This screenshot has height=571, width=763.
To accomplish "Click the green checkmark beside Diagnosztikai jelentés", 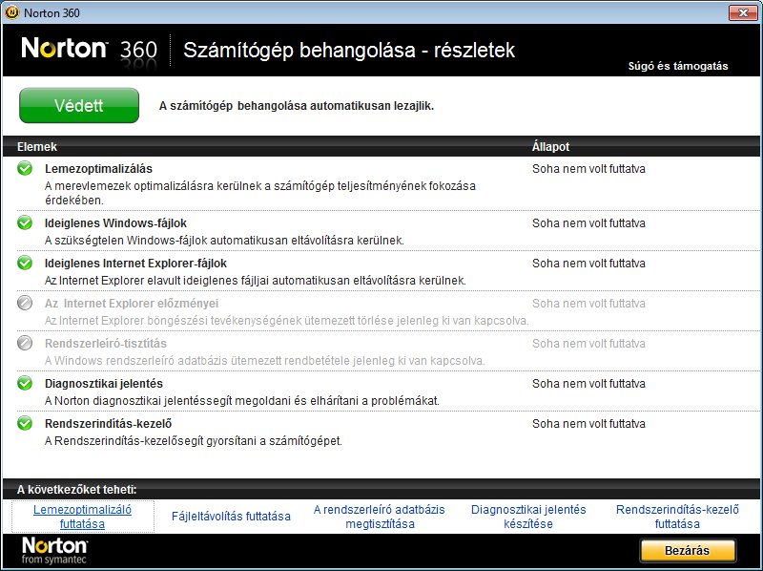I will [x=25, y=383].
